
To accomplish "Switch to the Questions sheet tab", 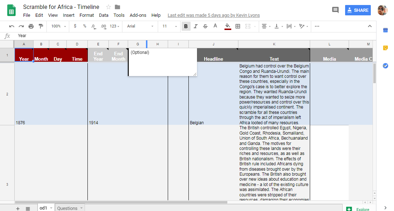I will (x=67, y=208).
